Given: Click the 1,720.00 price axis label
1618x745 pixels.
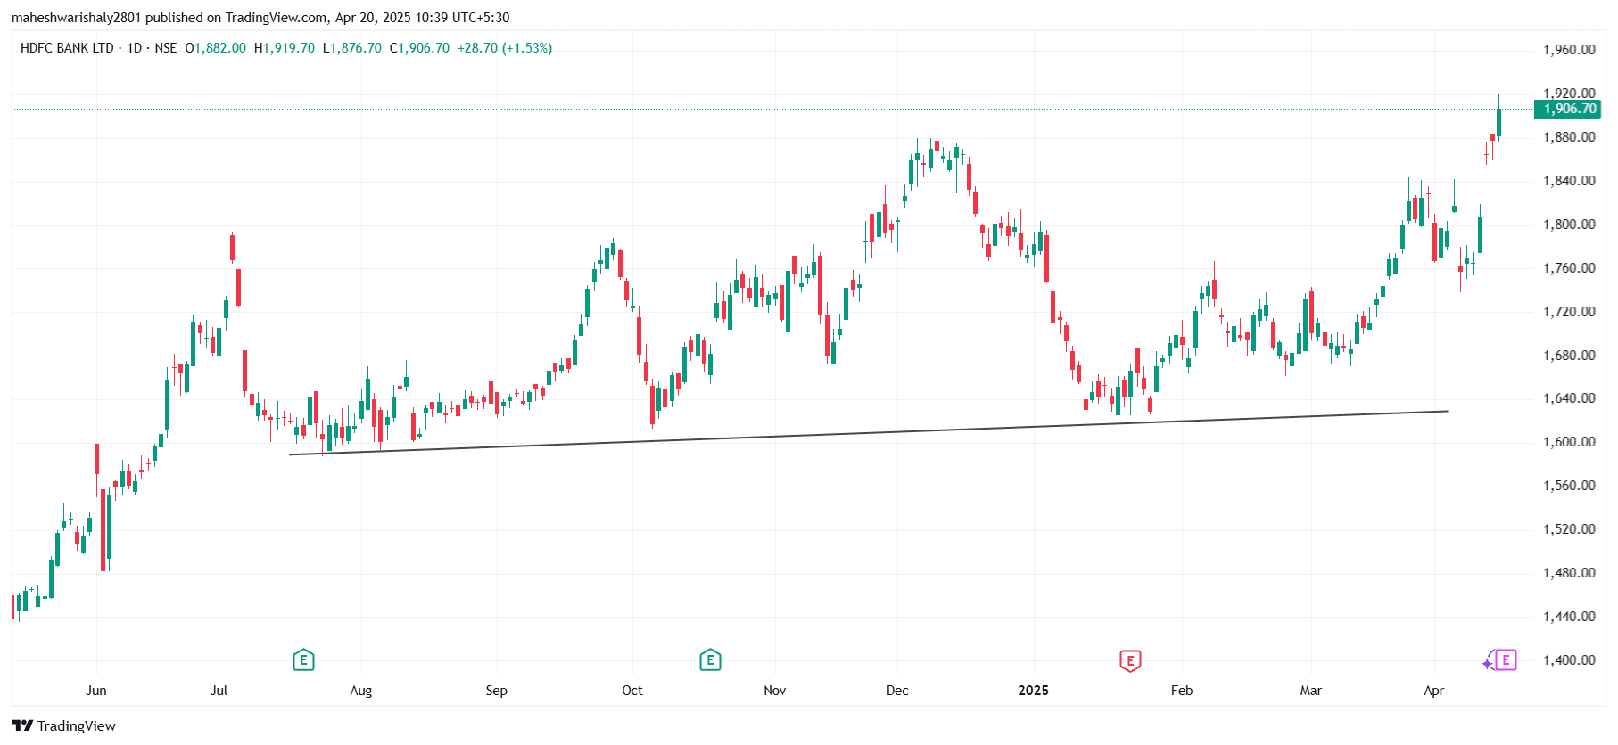Looking at the screenshot, I should tap(1569, 312).
